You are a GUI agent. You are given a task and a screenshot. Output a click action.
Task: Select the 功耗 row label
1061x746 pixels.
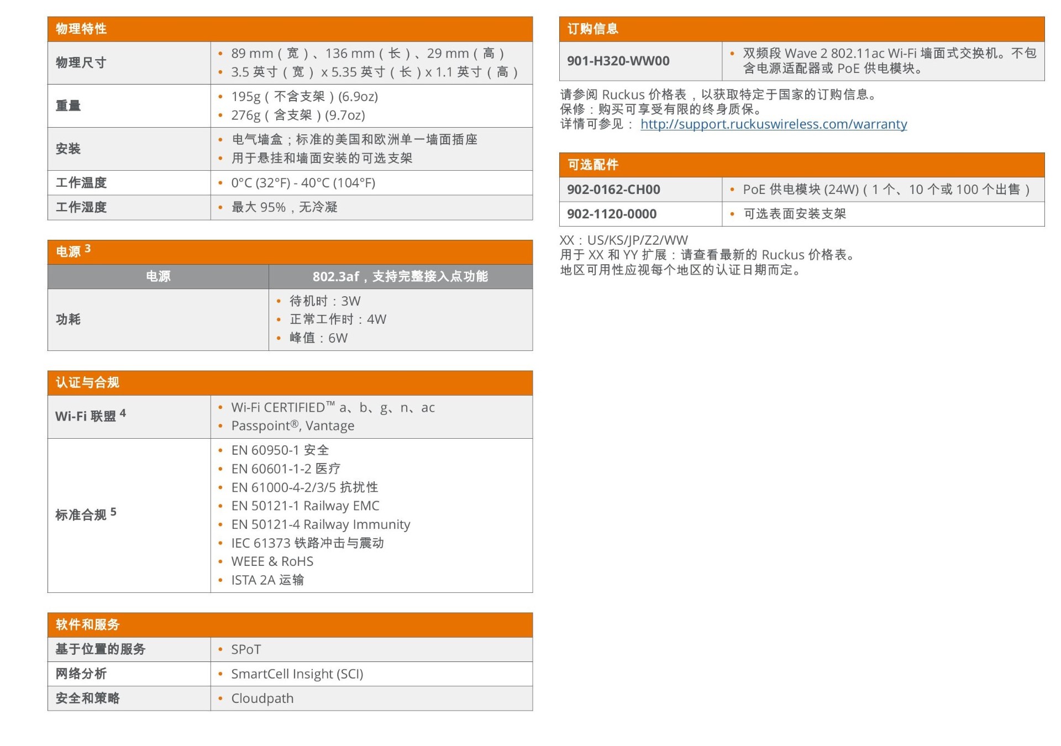(69, 319)
